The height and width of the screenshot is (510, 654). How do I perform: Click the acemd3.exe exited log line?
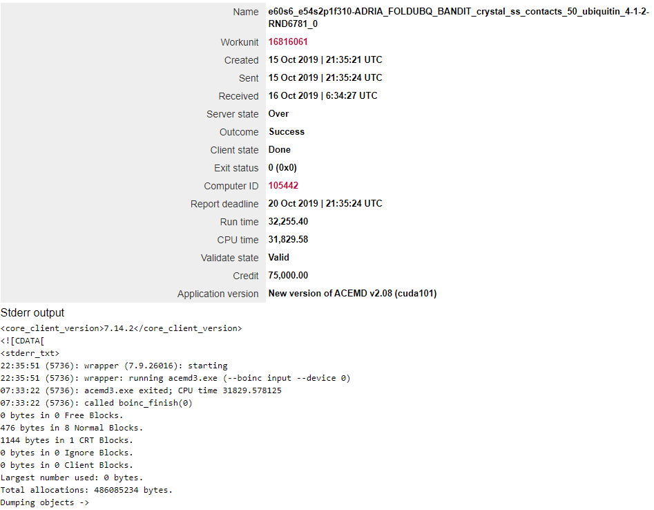coord(141,390)
